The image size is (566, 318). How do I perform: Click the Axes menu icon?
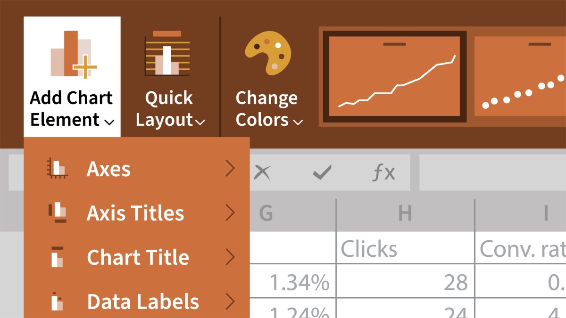pyautogui.click(x=57, y=169)
